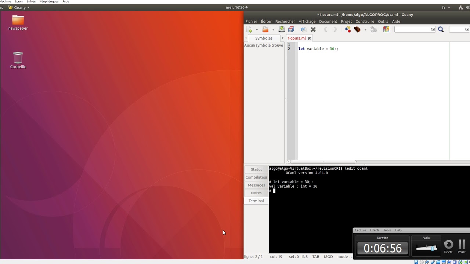Open the newspaper folder on desktop

18,22
